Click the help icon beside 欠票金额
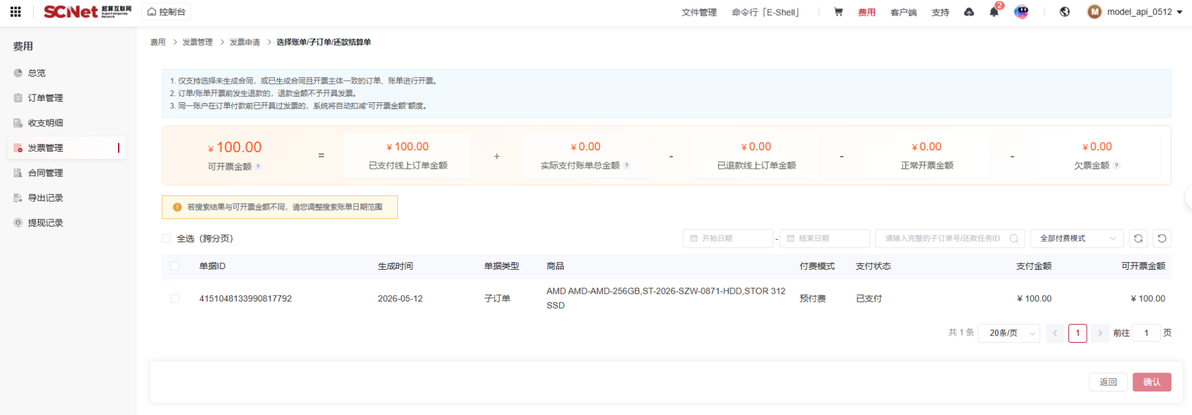The image size is (1192, 415). [1116, 166]
